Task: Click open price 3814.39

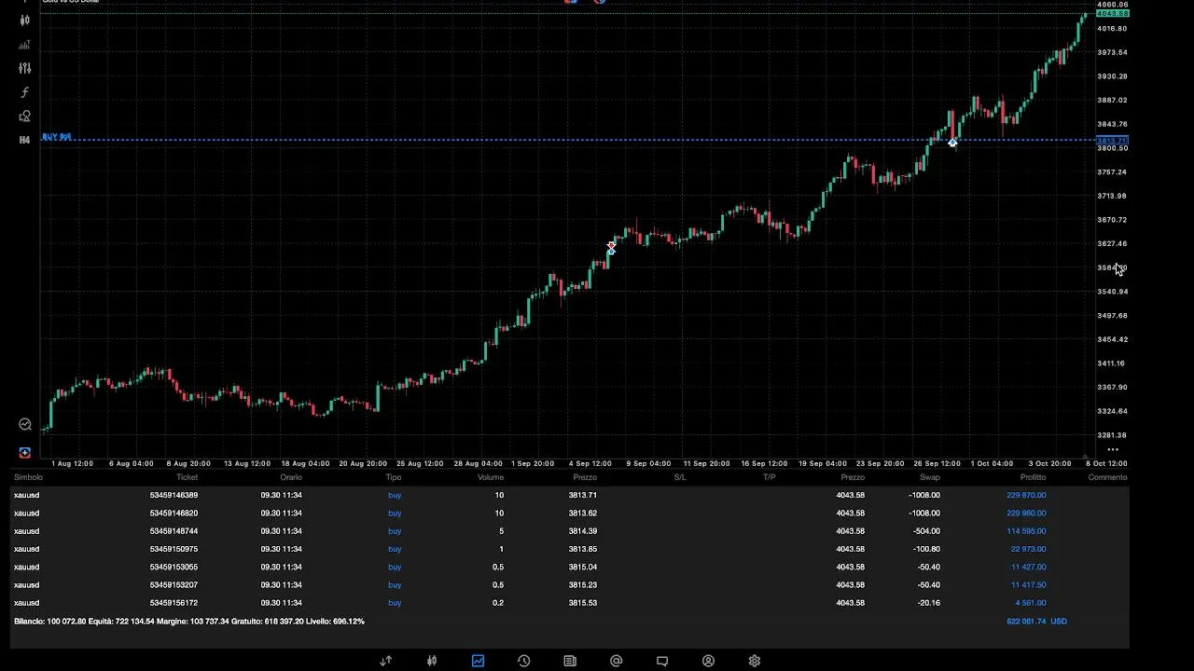Action: 582,531
